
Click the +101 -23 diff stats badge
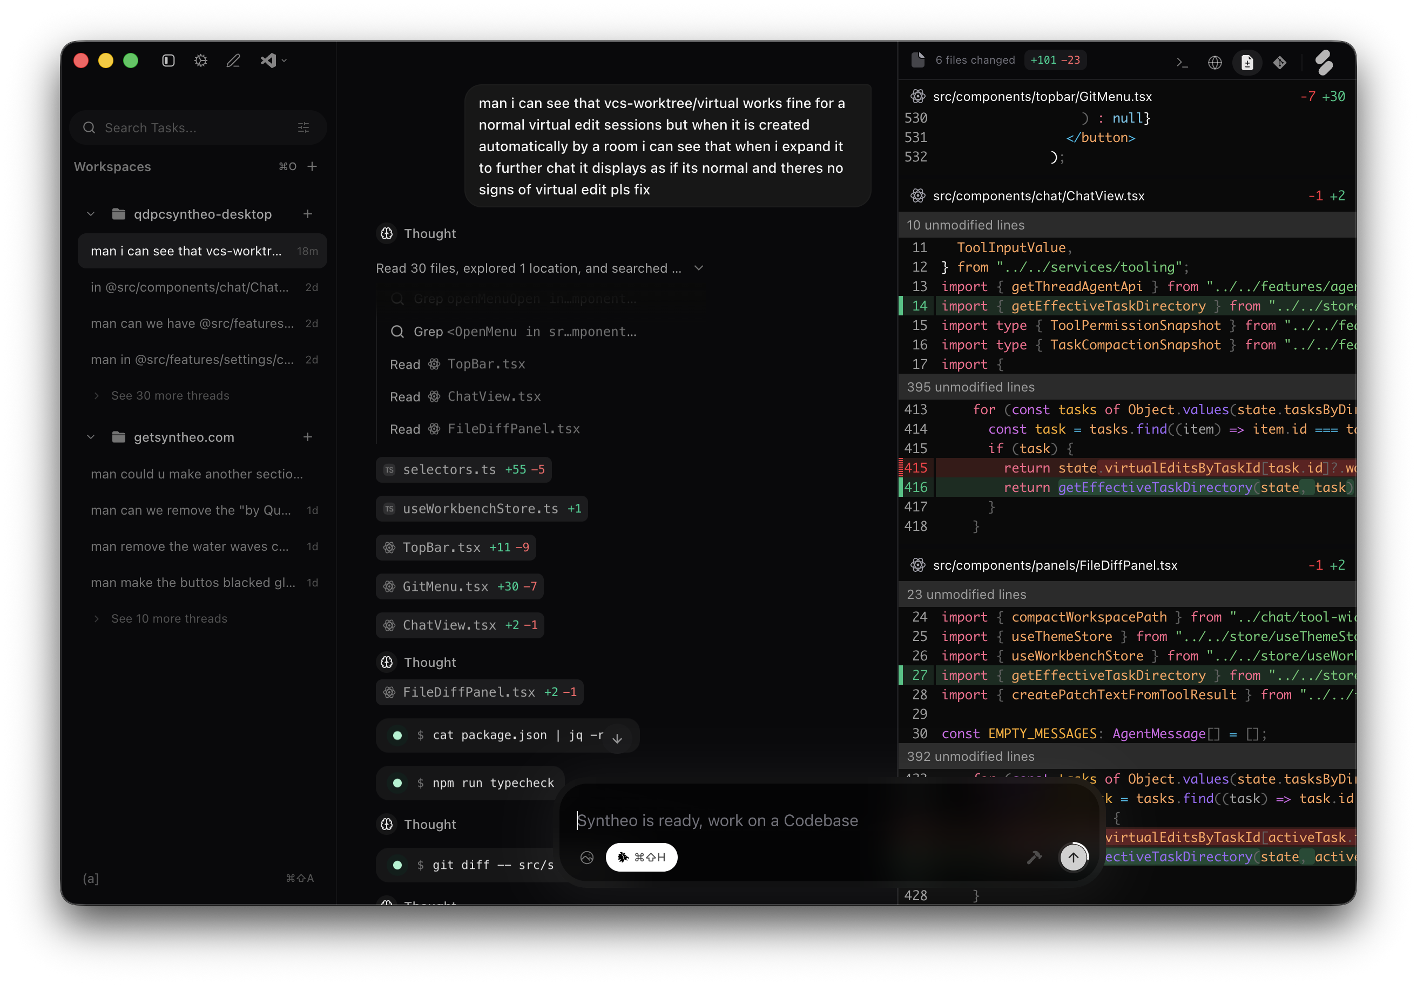[1055, 60]
